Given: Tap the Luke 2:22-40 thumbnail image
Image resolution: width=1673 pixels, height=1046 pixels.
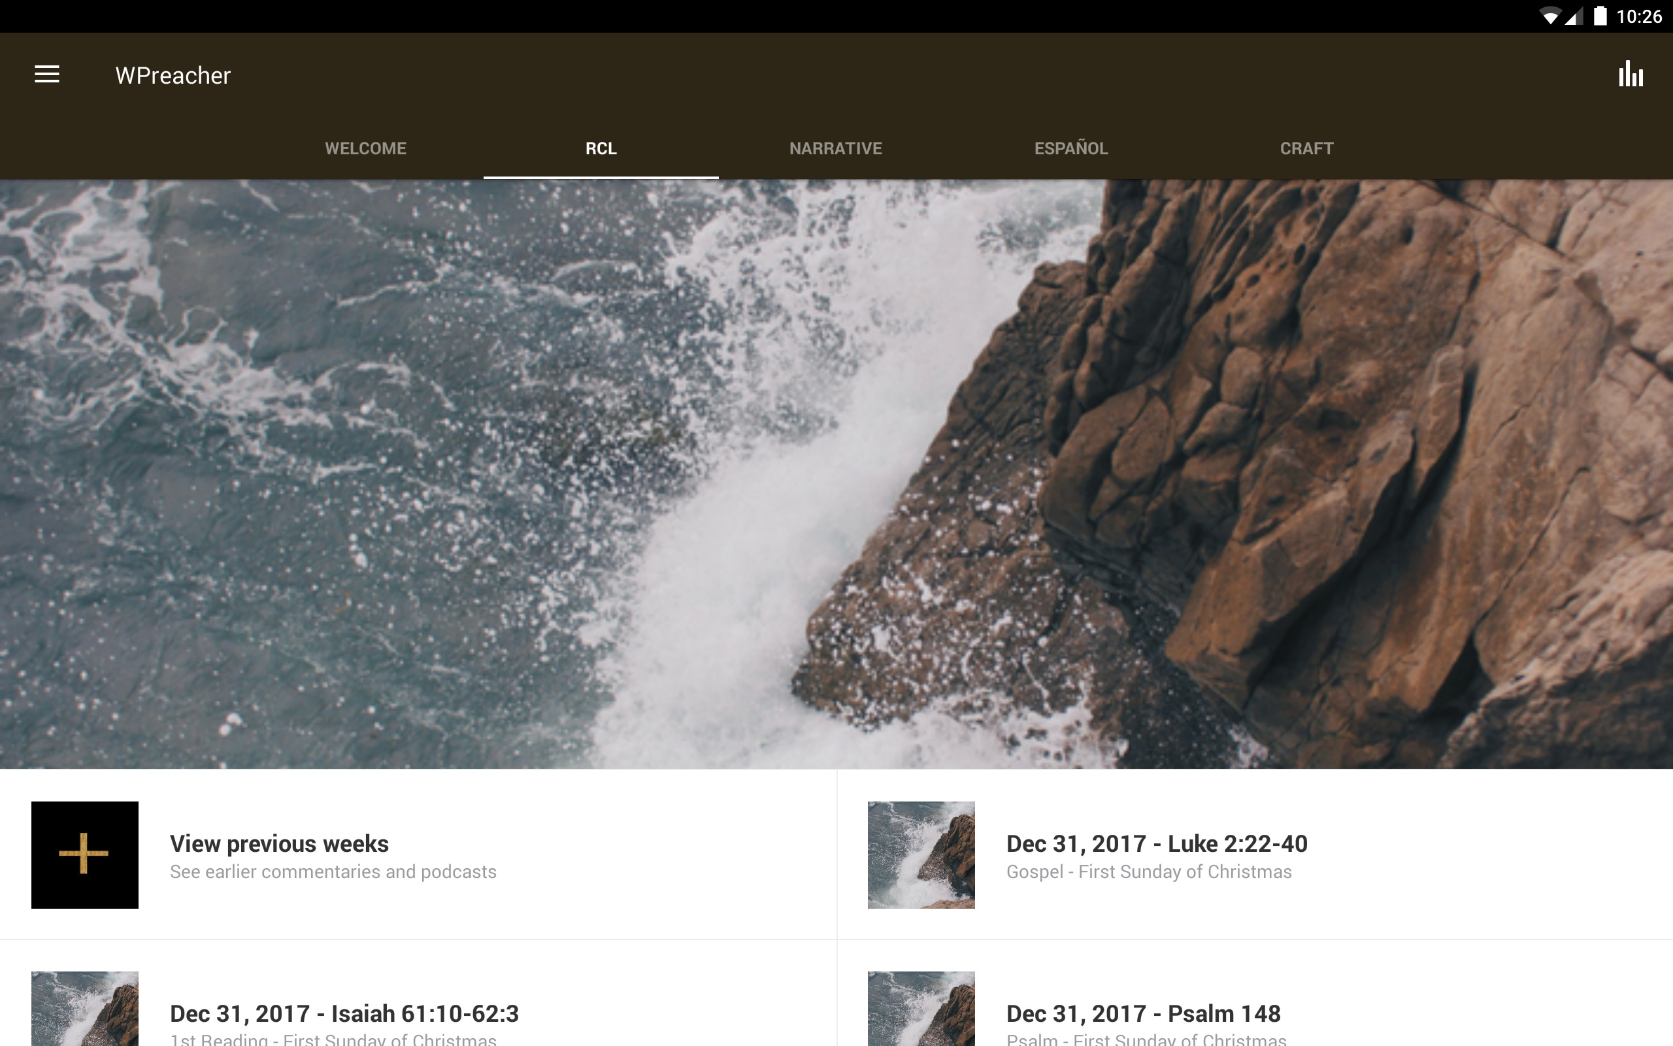Looking at the screenshot, I should click(921, 854).
